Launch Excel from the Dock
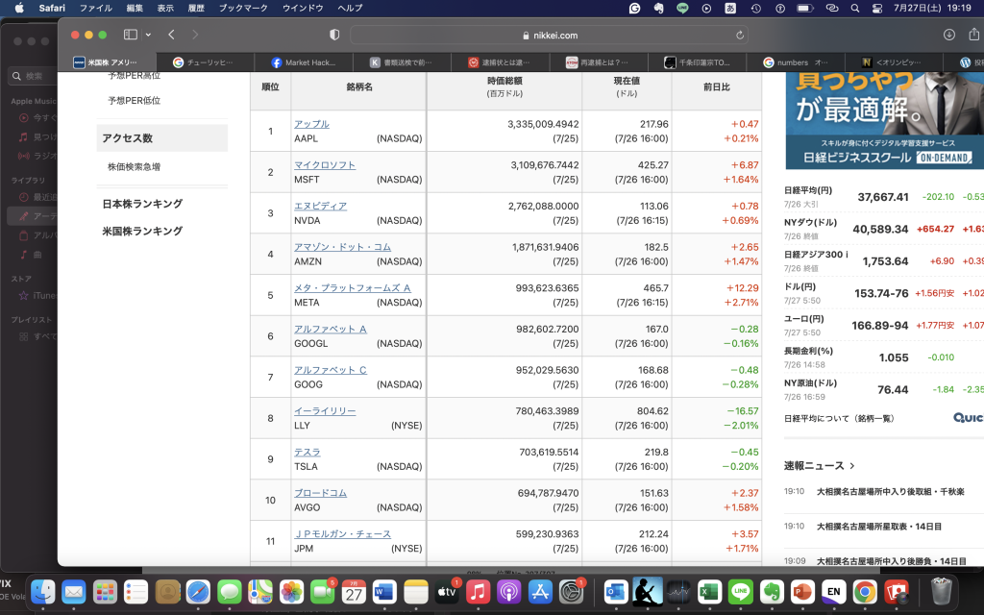The width and height of the screenshot is (984, 615). point(709,592)
